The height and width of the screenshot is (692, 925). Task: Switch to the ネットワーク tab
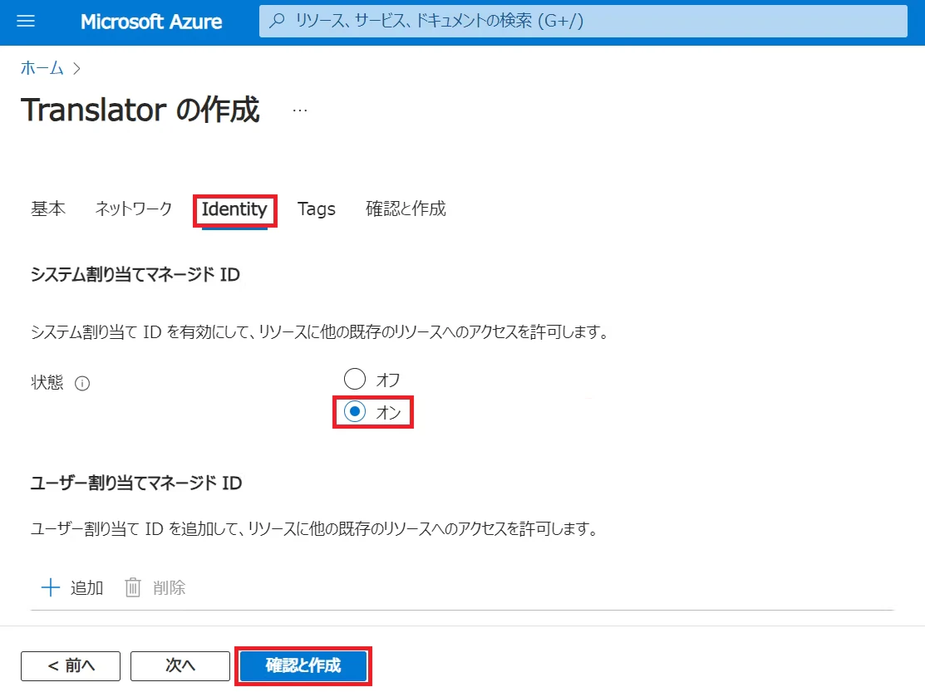click(x=133, y=209)
